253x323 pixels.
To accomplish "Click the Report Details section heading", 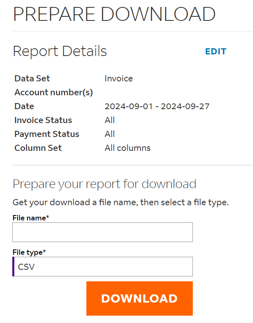I will (60, 51).
